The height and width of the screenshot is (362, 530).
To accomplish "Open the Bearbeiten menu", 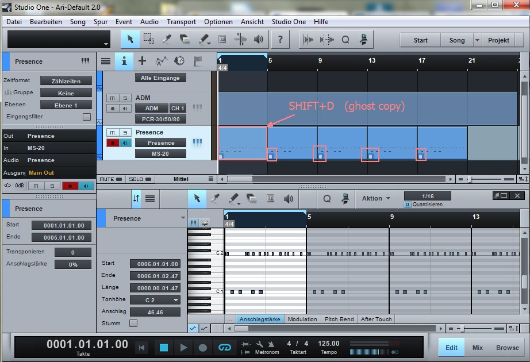I will click(x=45, y=22).
